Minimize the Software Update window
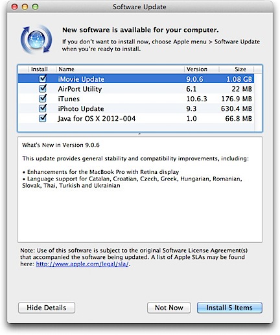The height and width of the screenshot is (335, 280). pos(25,6)
